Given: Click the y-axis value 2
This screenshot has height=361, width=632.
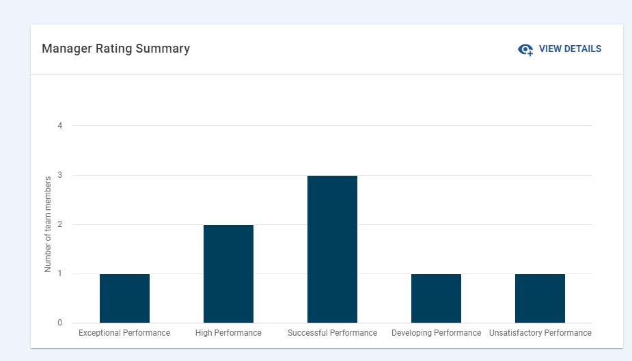Looking at the screenshot, I should 60,224.
